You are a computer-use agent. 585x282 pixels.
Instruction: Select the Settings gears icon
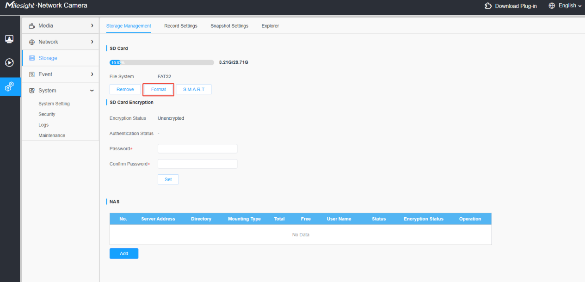[x=9, y=86]
